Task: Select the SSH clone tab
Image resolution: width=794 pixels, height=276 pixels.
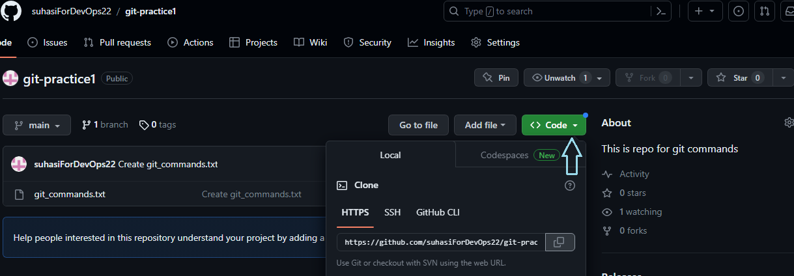Action: [x=393, y=212]
